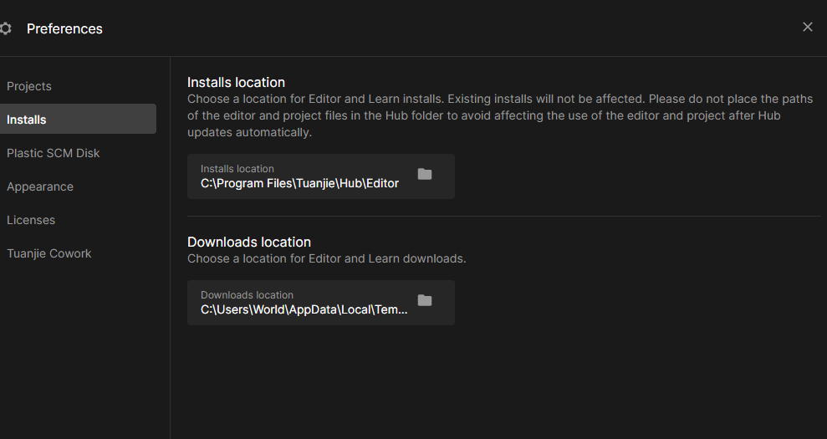The image size is (827, 439).
Task: Select the 'Installs location' section heading
Action: pyautogui.click(x=236, y=82)
